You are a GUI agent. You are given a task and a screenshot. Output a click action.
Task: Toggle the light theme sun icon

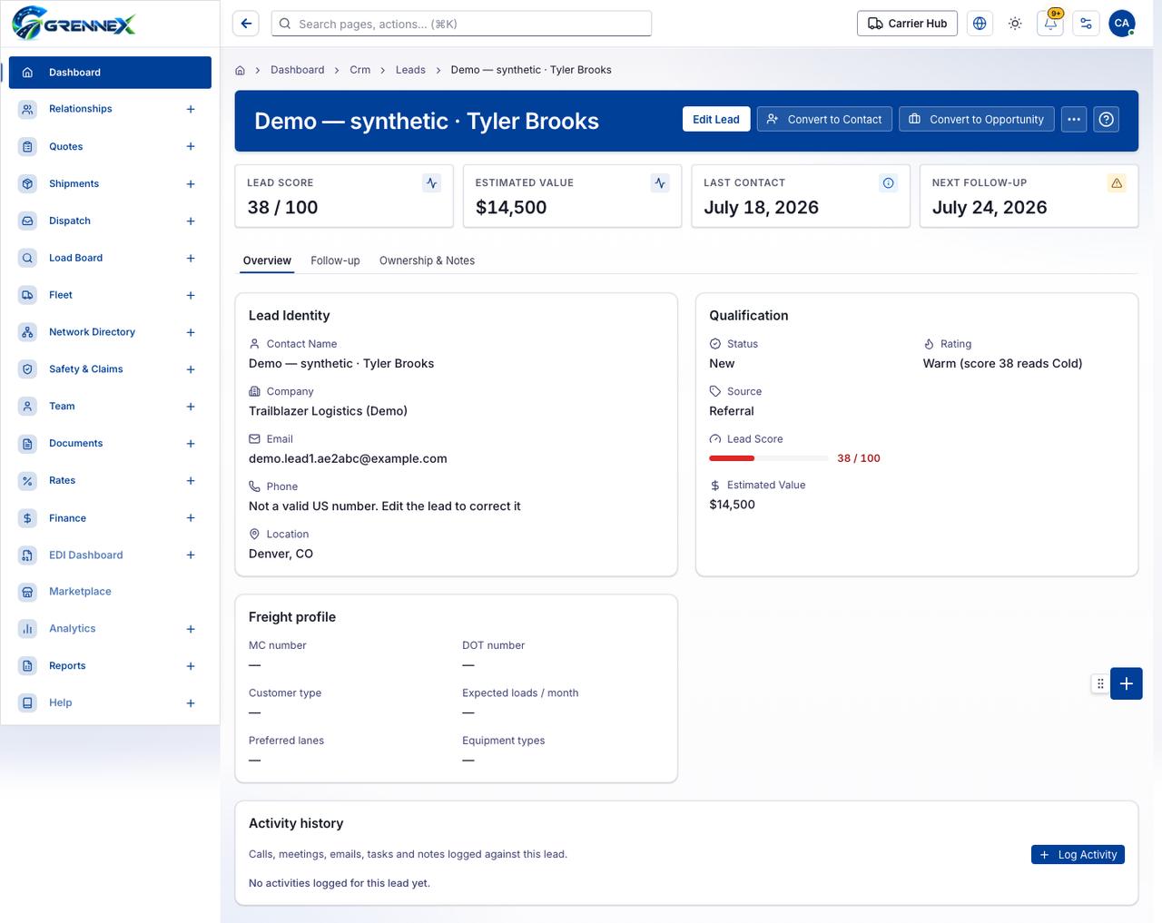pyautogui.click(x=1015, y=24)
